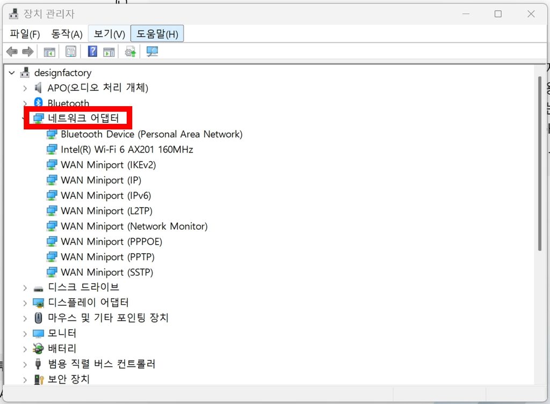The height and width of the screenshot is (404, 550).
Task: Click the vertical scrollbar thumb
Action: (540, 163)
